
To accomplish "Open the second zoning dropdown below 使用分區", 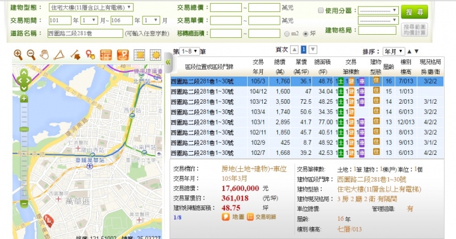I will (x=378, y=20).
